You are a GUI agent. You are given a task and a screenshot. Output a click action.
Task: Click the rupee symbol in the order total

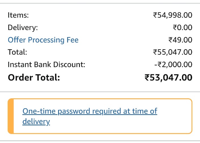147,78
